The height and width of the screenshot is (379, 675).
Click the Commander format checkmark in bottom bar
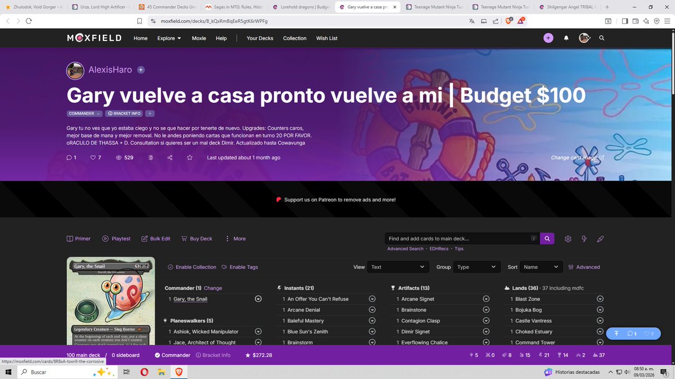(157, 355)
